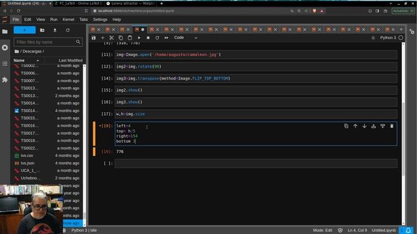Open the property inspector gears icon
Viewport: 417px width, 234px height.
(412, 32)
